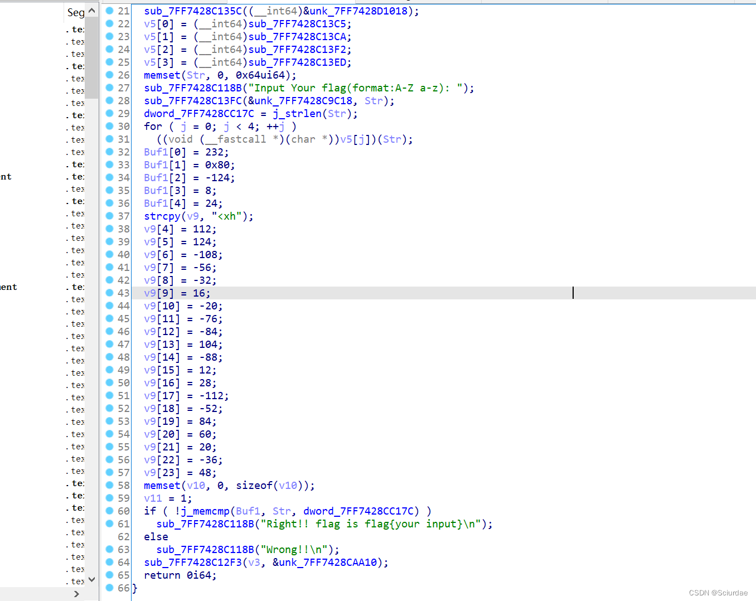Click the blue marker beside line 64
This screenshot has height=601, width=756.
coord(109,562)
